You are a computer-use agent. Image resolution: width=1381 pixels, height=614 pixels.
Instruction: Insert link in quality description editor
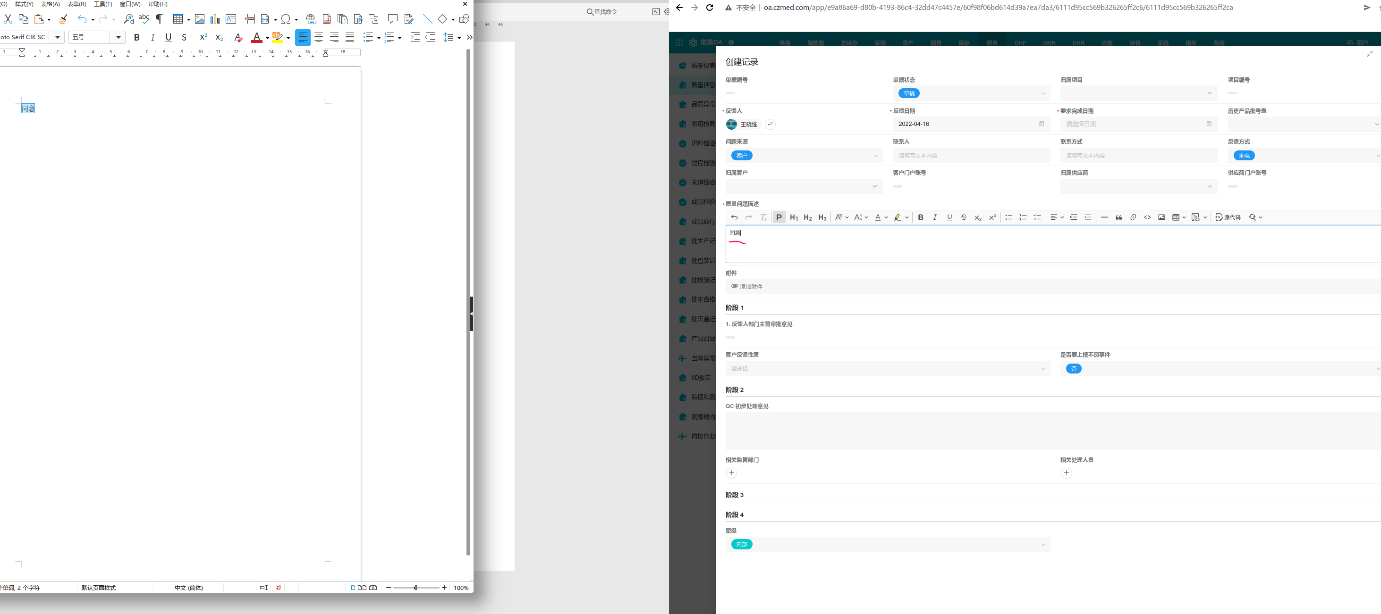pyautogui.click(x=1133, y=217)
